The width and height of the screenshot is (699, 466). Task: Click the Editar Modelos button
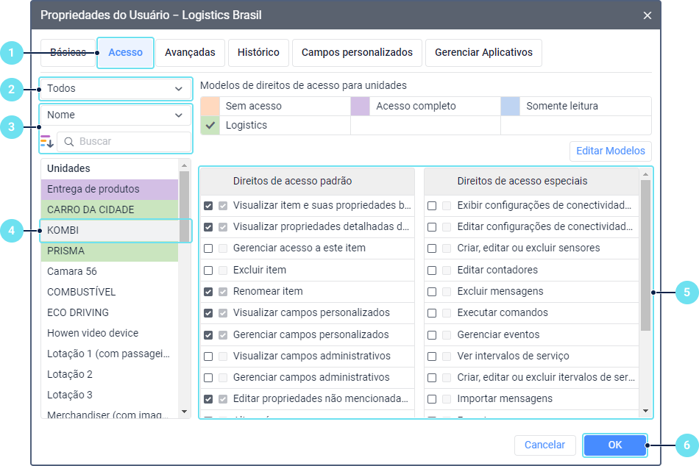pyautogui.click(x=610, y=151)
